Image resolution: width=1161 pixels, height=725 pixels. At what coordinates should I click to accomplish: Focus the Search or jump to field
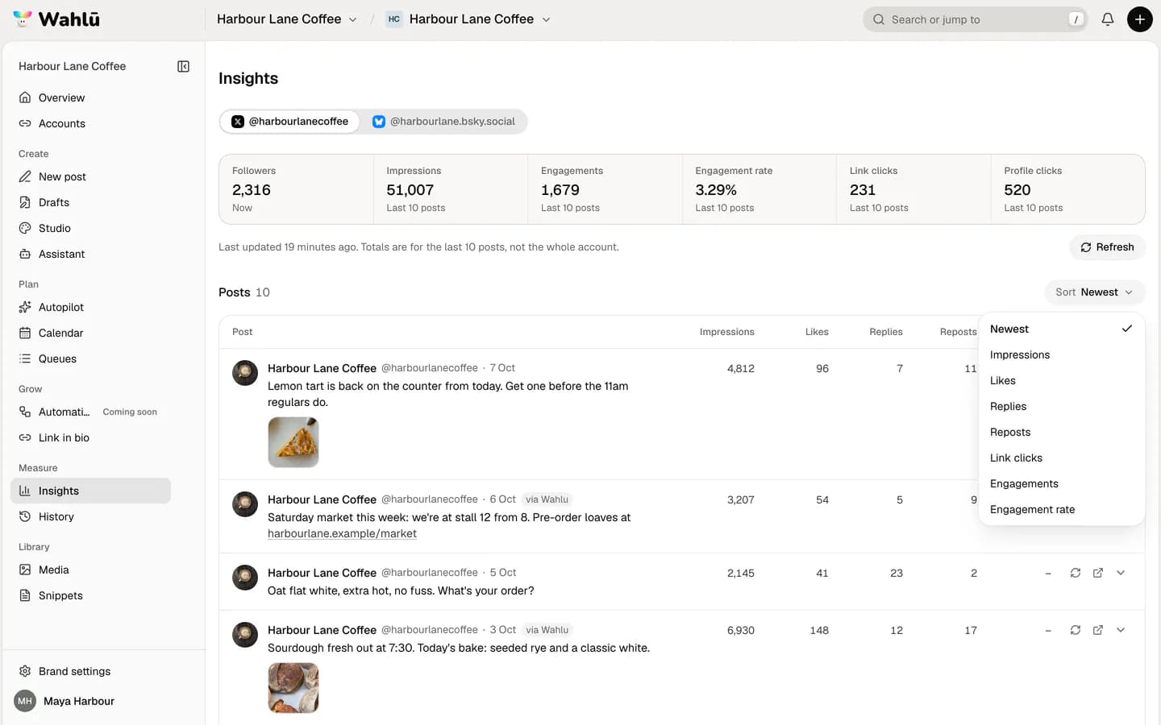975,19
